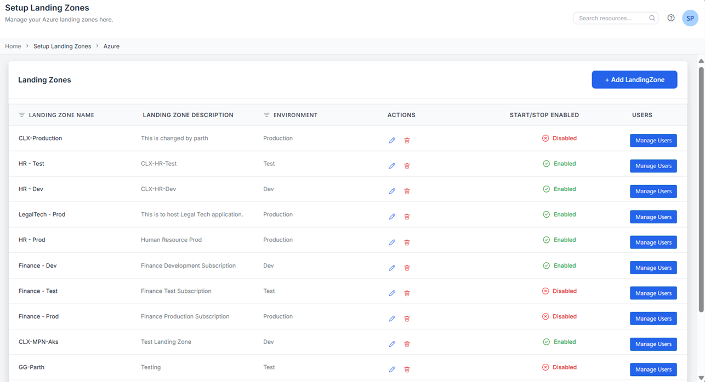705x382 pixels.
Task: Open the help question mark icon
Action: pos(671,18)
